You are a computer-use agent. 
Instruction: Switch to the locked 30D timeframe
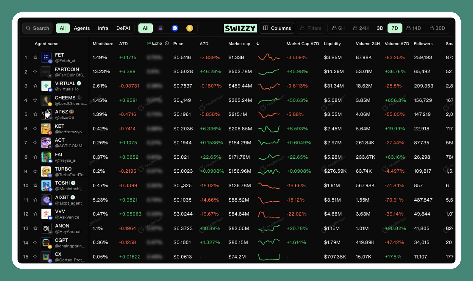click(437, 28)
